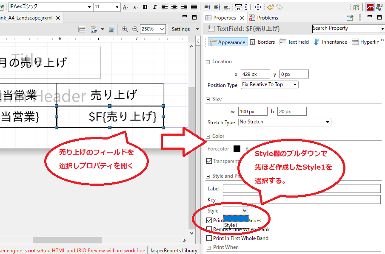Collapse the Size section

[208, 99]
